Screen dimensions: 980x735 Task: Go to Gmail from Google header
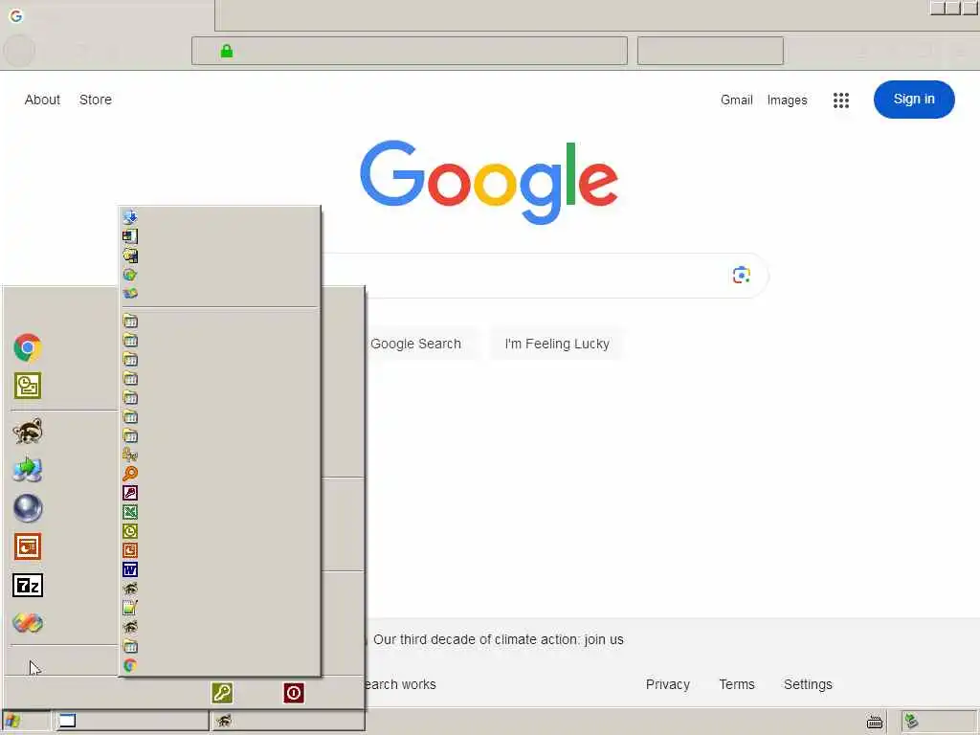tap(736, 100)
